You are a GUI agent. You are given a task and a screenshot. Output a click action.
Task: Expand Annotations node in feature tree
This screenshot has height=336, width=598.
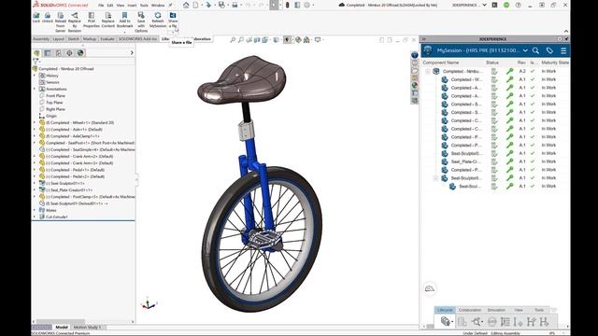[35, 89]
